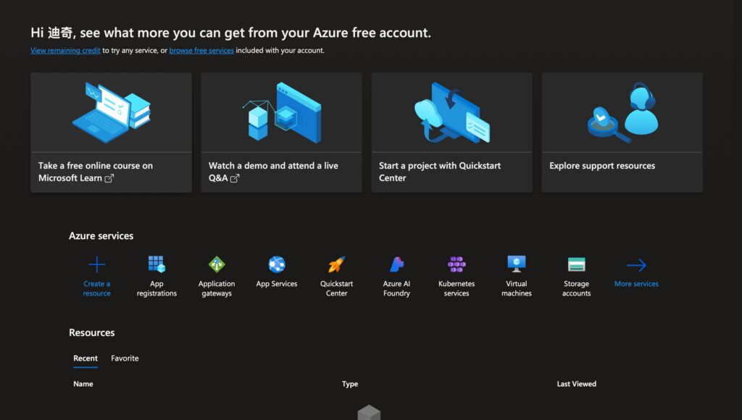Viewport: 742px width, 420px height.
Task: Open the Explore support resources card
Action: coord(622,133)
